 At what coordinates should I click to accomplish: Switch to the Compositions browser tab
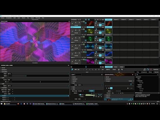coord(144,72)
